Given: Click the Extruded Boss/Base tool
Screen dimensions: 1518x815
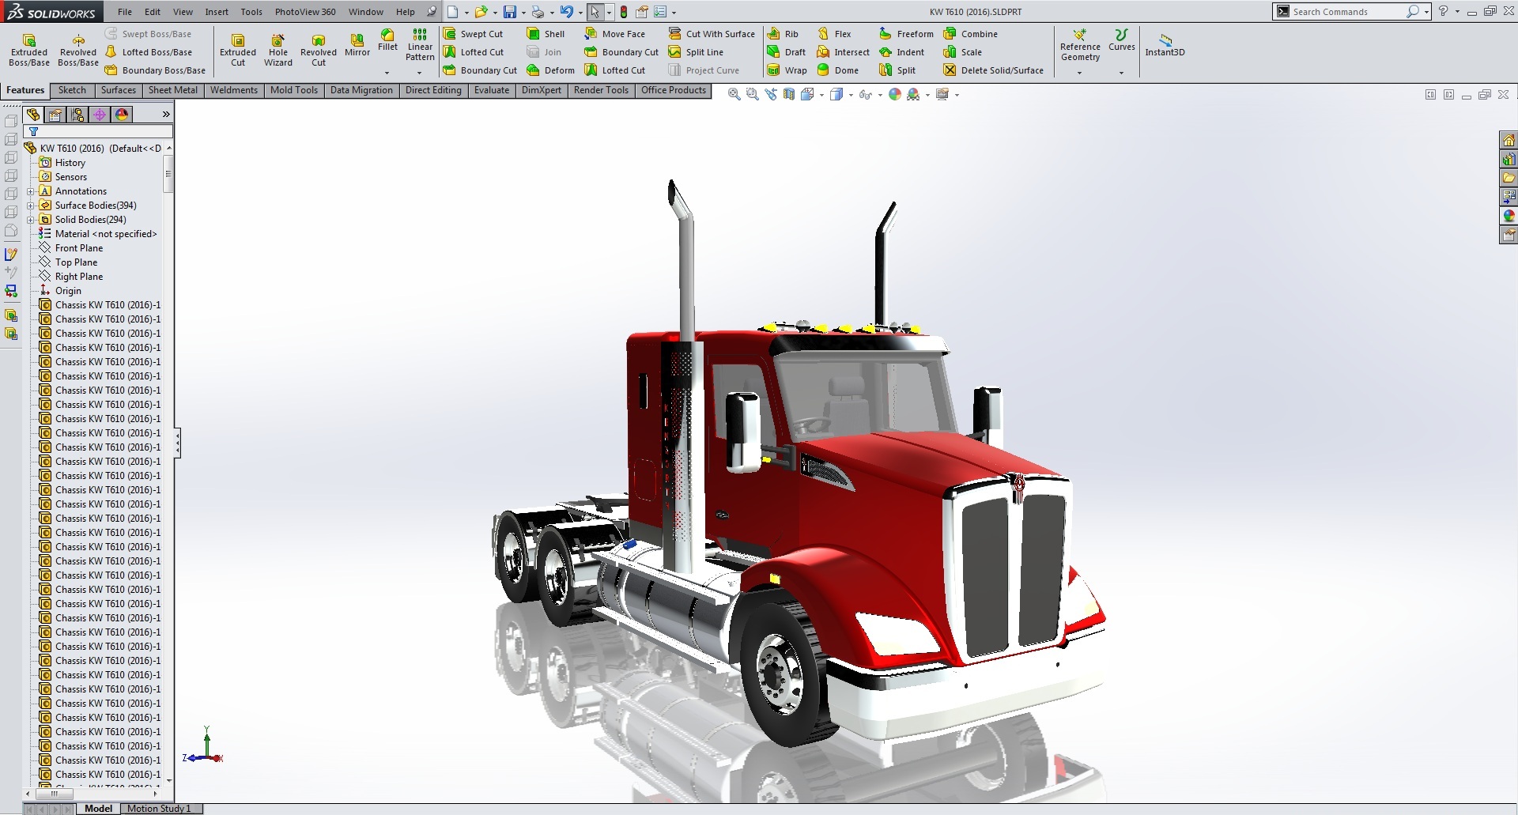Looking at the screenshot, I should click(x=29, y=50).
